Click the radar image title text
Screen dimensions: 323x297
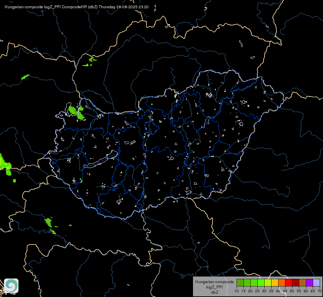[x=77, y=7]
